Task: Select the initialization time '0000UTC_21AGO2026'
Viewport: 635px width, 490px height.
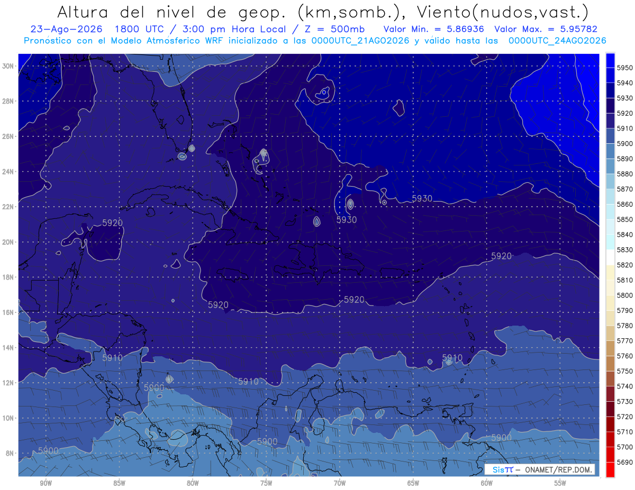Action: [x=360, y=40]
